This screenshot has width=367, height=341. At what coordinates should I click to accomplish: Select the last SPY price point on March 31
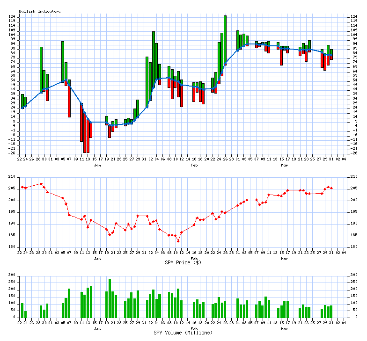(331, 188)
